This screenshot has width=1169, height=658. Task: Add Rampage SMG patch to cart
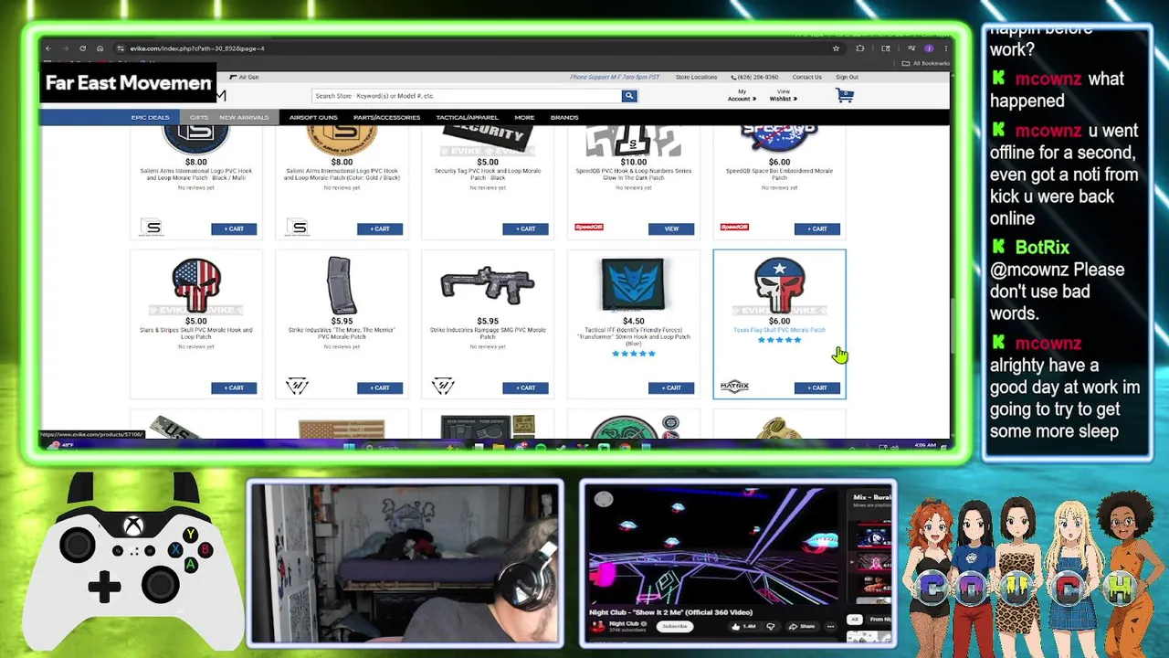point(525,387)
